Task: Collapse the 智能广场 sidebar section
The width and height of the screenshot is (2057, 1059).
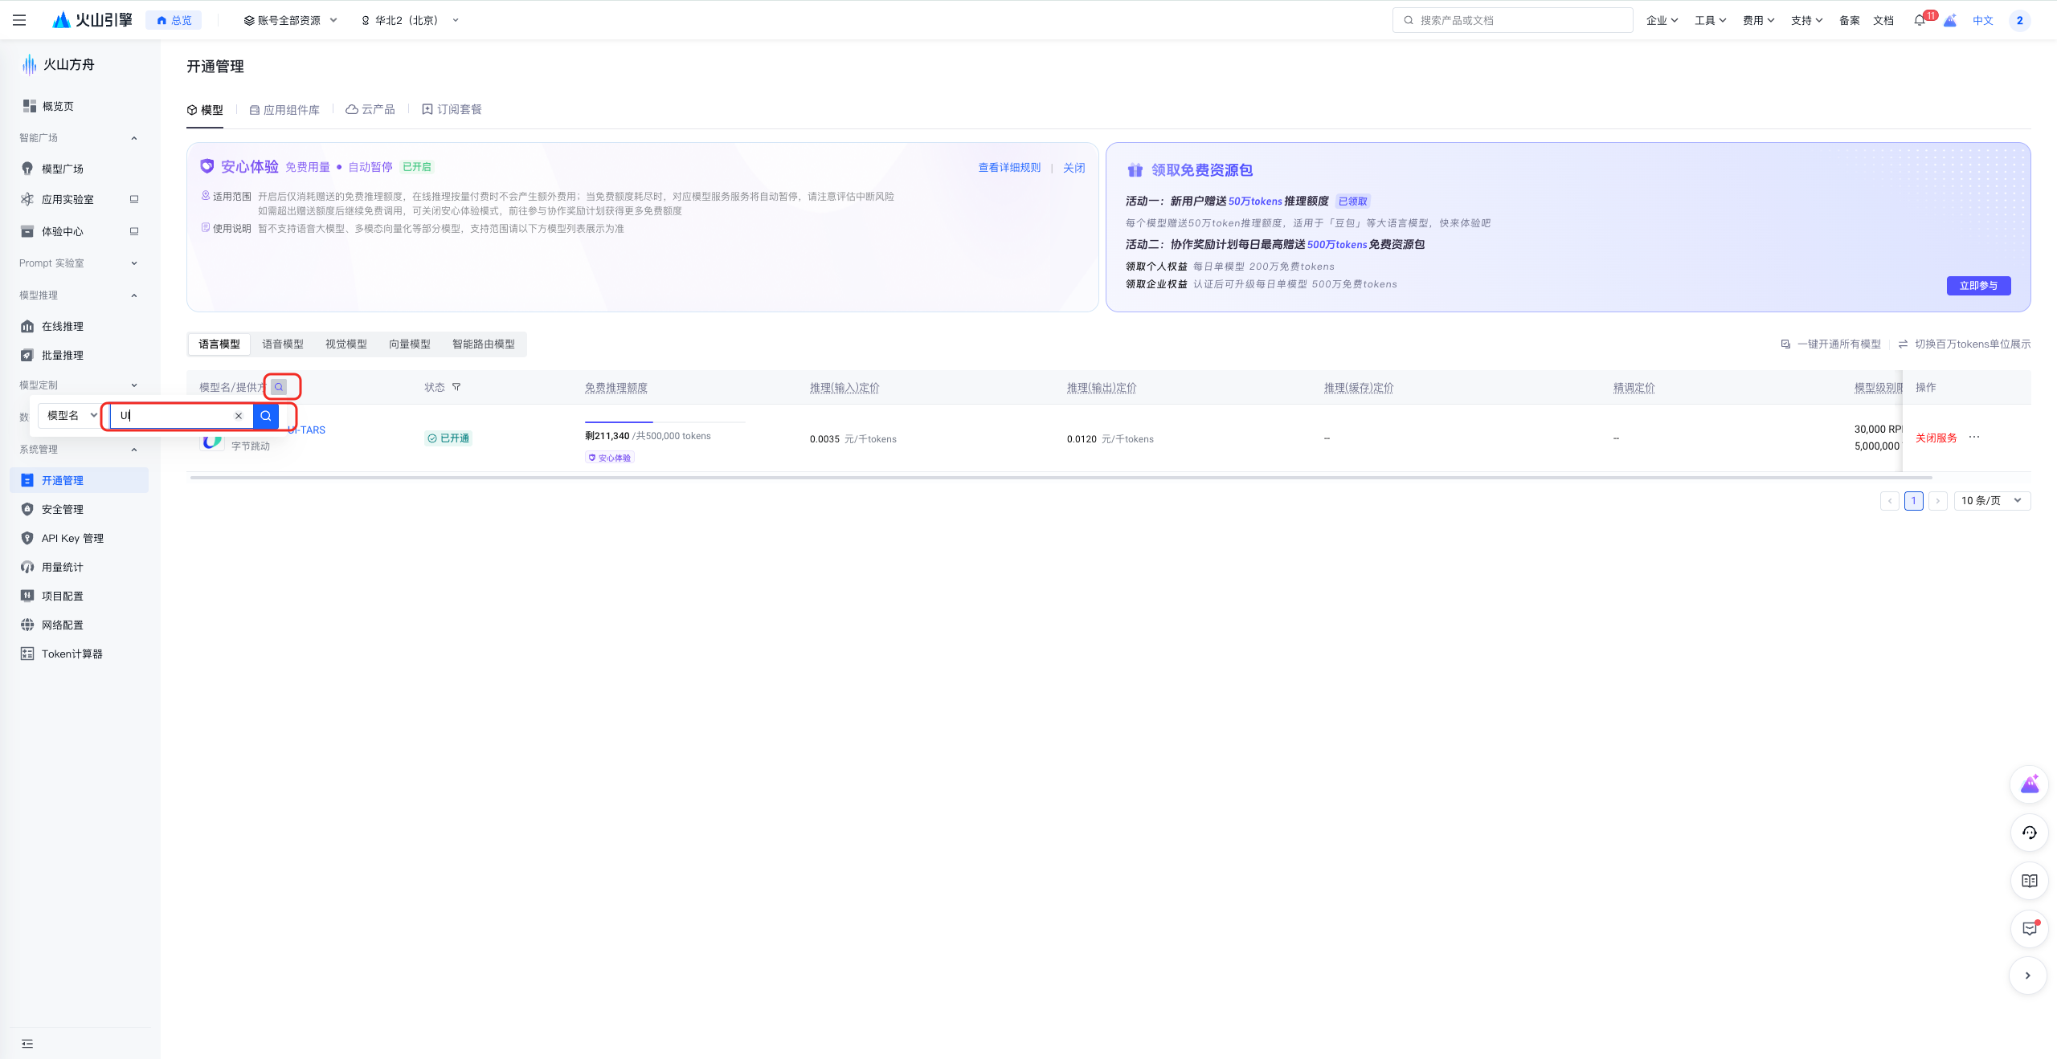Action: point(134,138)
